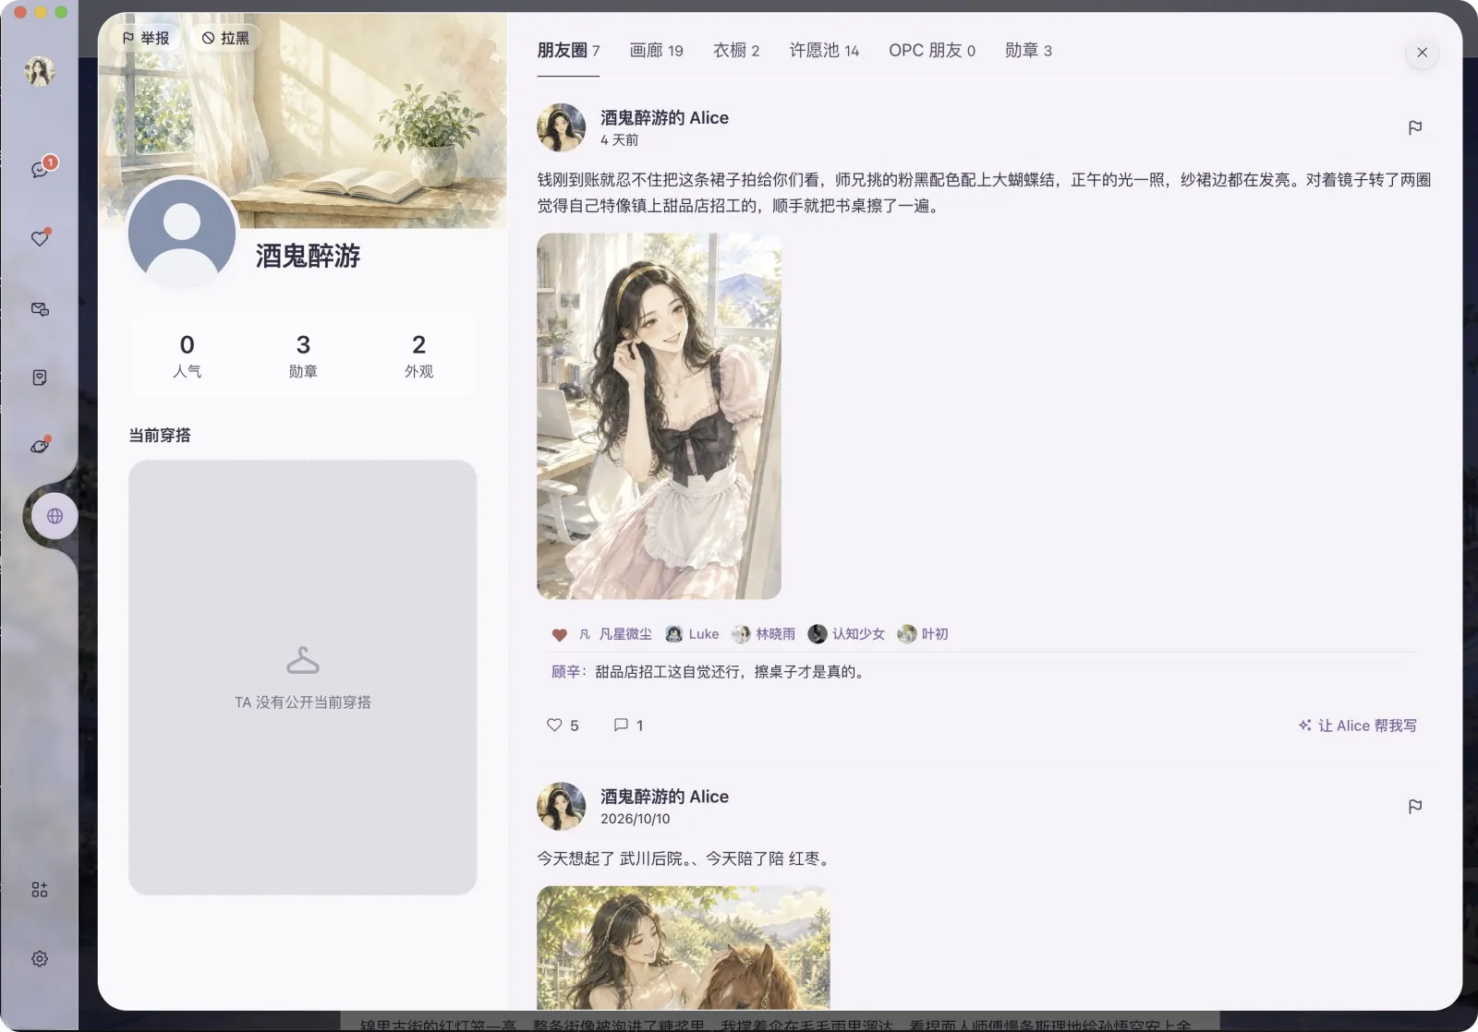Open the OPC 朋友 tab

click(932, 51)
